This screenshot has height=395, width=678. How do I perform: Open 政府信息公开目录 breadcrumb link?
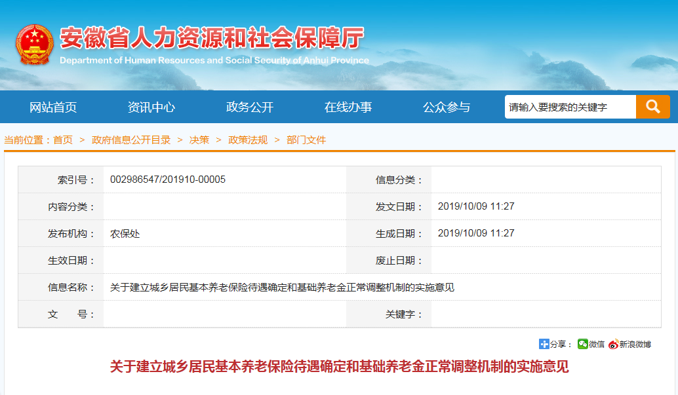pyautogui.click(x=131, y=140)
